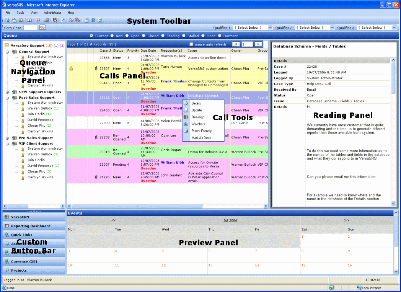This screenshot has width=401, height=292.
Task: Open requestor Frank Theilen on case 22445
Action: click(174, 81)
